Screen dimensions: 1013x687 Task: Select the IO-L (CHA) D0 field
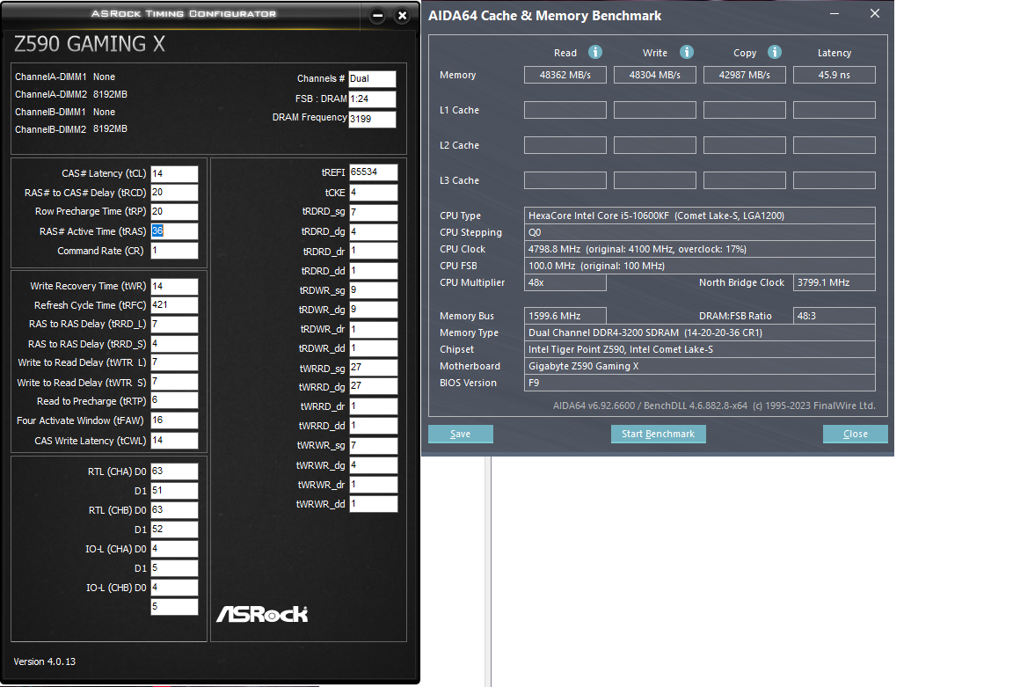point(174,549)
